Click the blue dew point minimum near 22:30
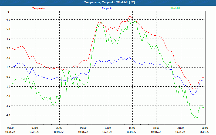 tap(193, 95)
